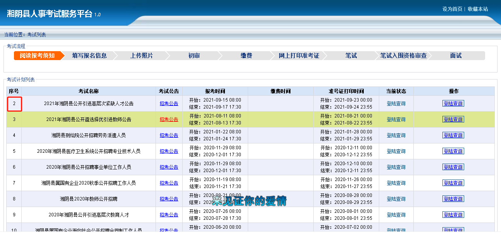501x233 pixels.
Task: Click 登陆查询 button for 测绘院招聘 row
Action: coord(453,135)
